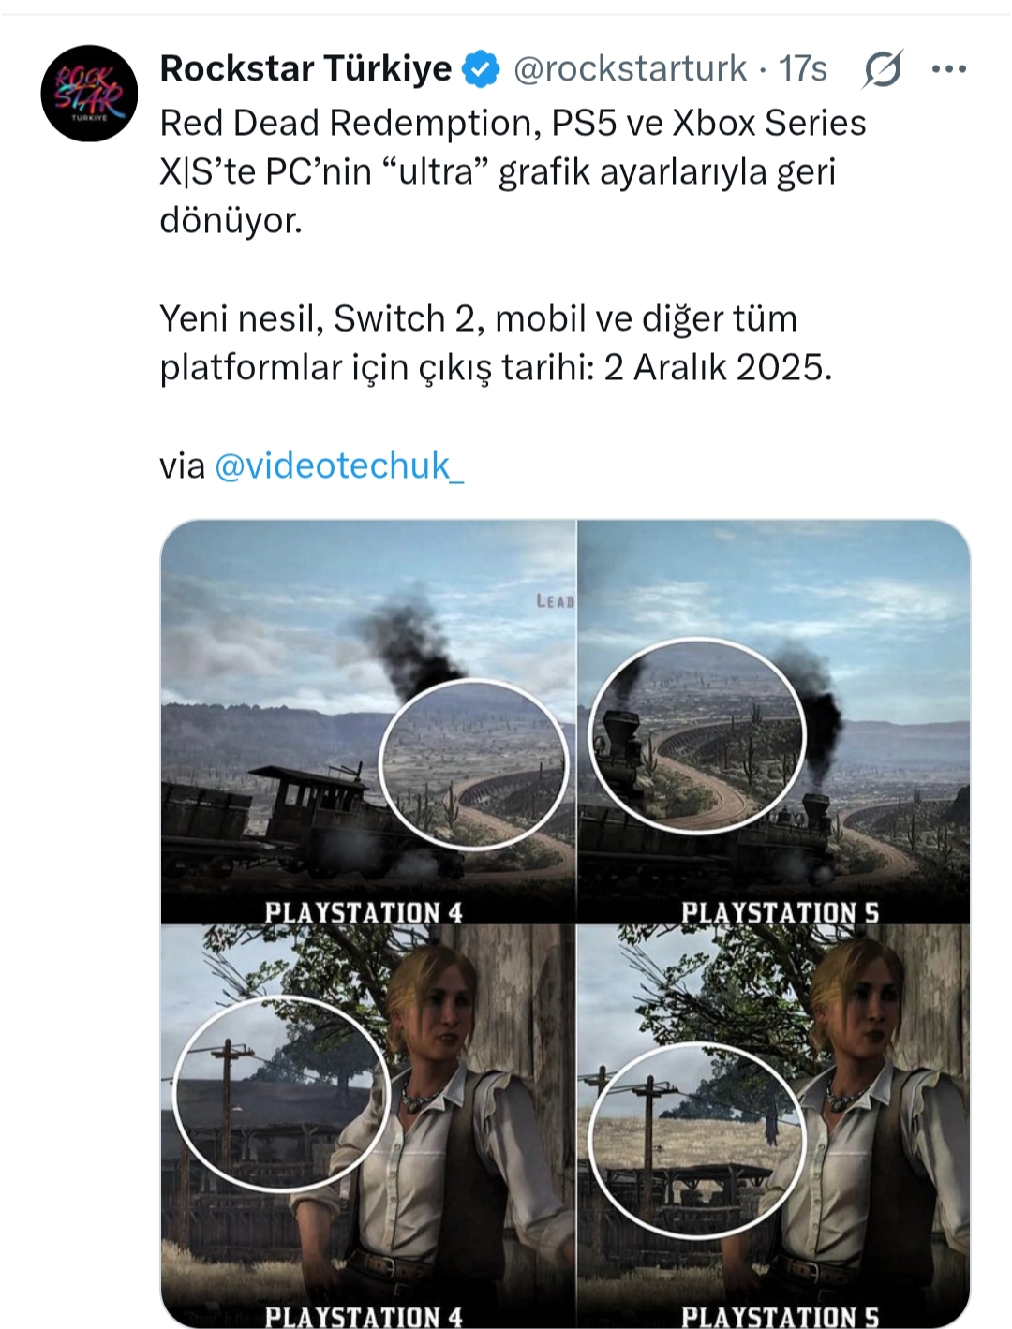Open the PlayStation 4 woman comparison image

coord(368,1126)
